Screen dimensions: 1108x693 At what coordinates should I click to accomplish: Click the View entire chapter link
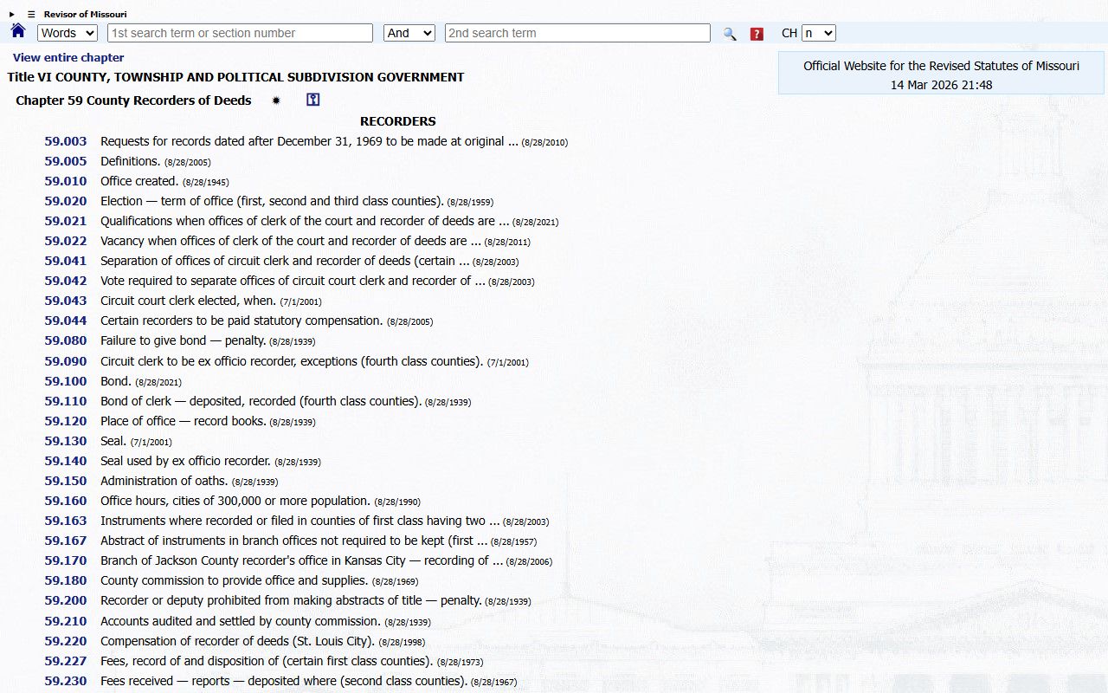click(68, 57)
